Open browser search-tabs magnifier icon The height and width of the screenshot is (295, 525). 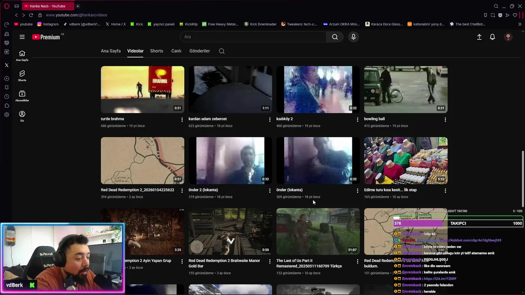[x=496, y=6]
